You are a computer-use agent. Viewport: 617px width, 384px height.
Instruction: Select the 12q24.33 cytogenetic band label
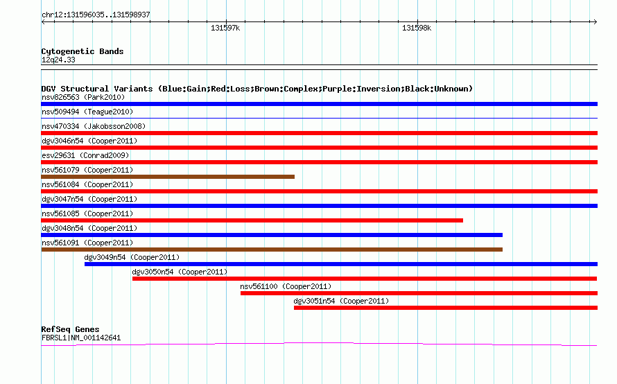pos(58,60)
